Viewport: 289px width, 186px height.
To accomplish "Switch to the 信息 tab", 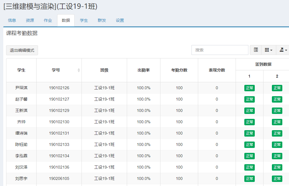I will (x=12, y=20).
